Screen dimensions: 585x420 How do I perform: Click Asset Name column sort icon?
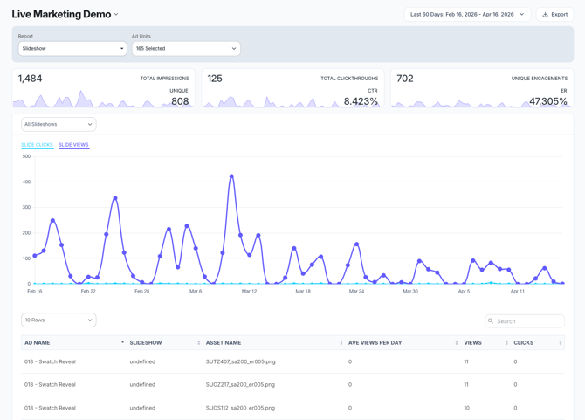341,343
